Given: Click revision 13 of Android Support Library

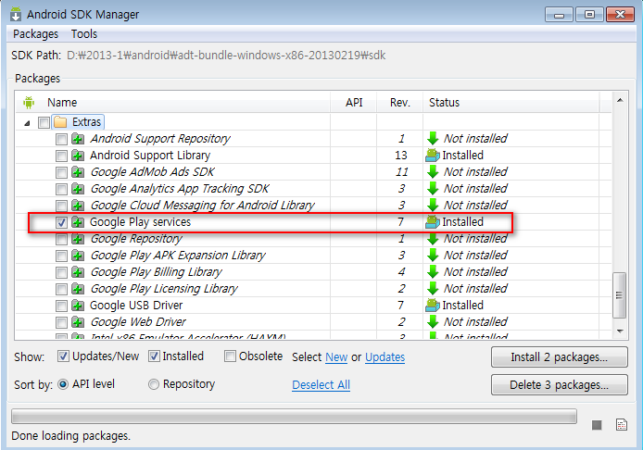Looking at the screenshot, I should [x=400, y=156].
